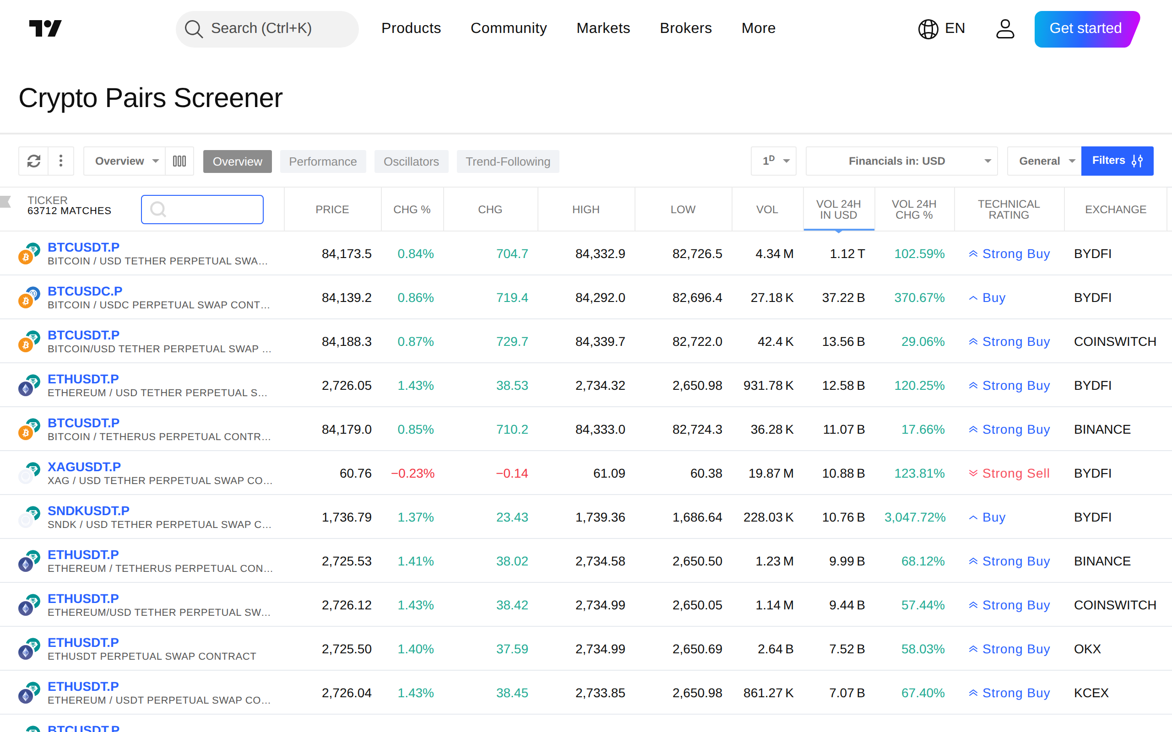Click magnifier icon in ticker search box

click(x=158, y=209)
